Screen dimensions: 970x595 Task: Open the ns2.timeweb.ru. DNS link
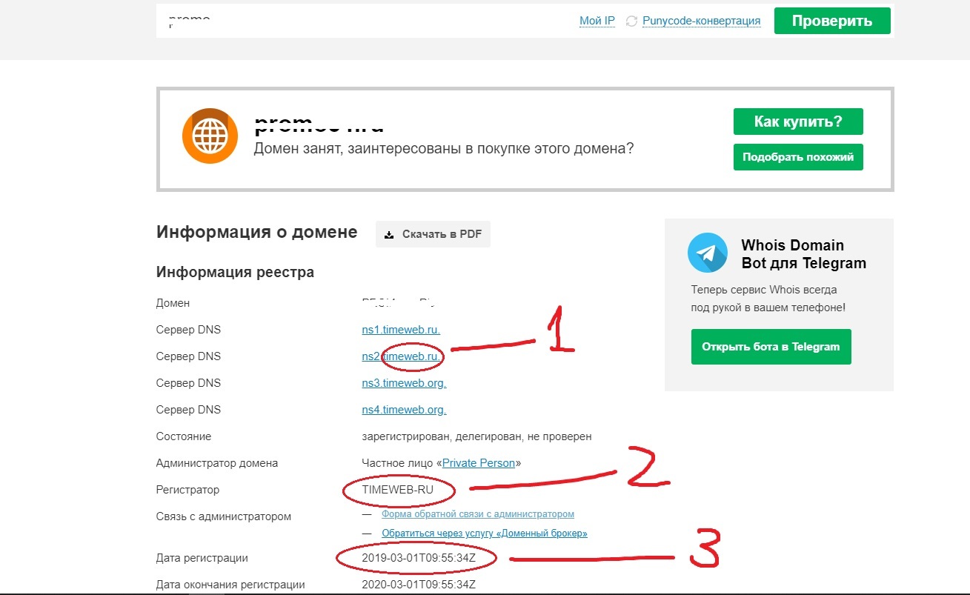(401, 356)
